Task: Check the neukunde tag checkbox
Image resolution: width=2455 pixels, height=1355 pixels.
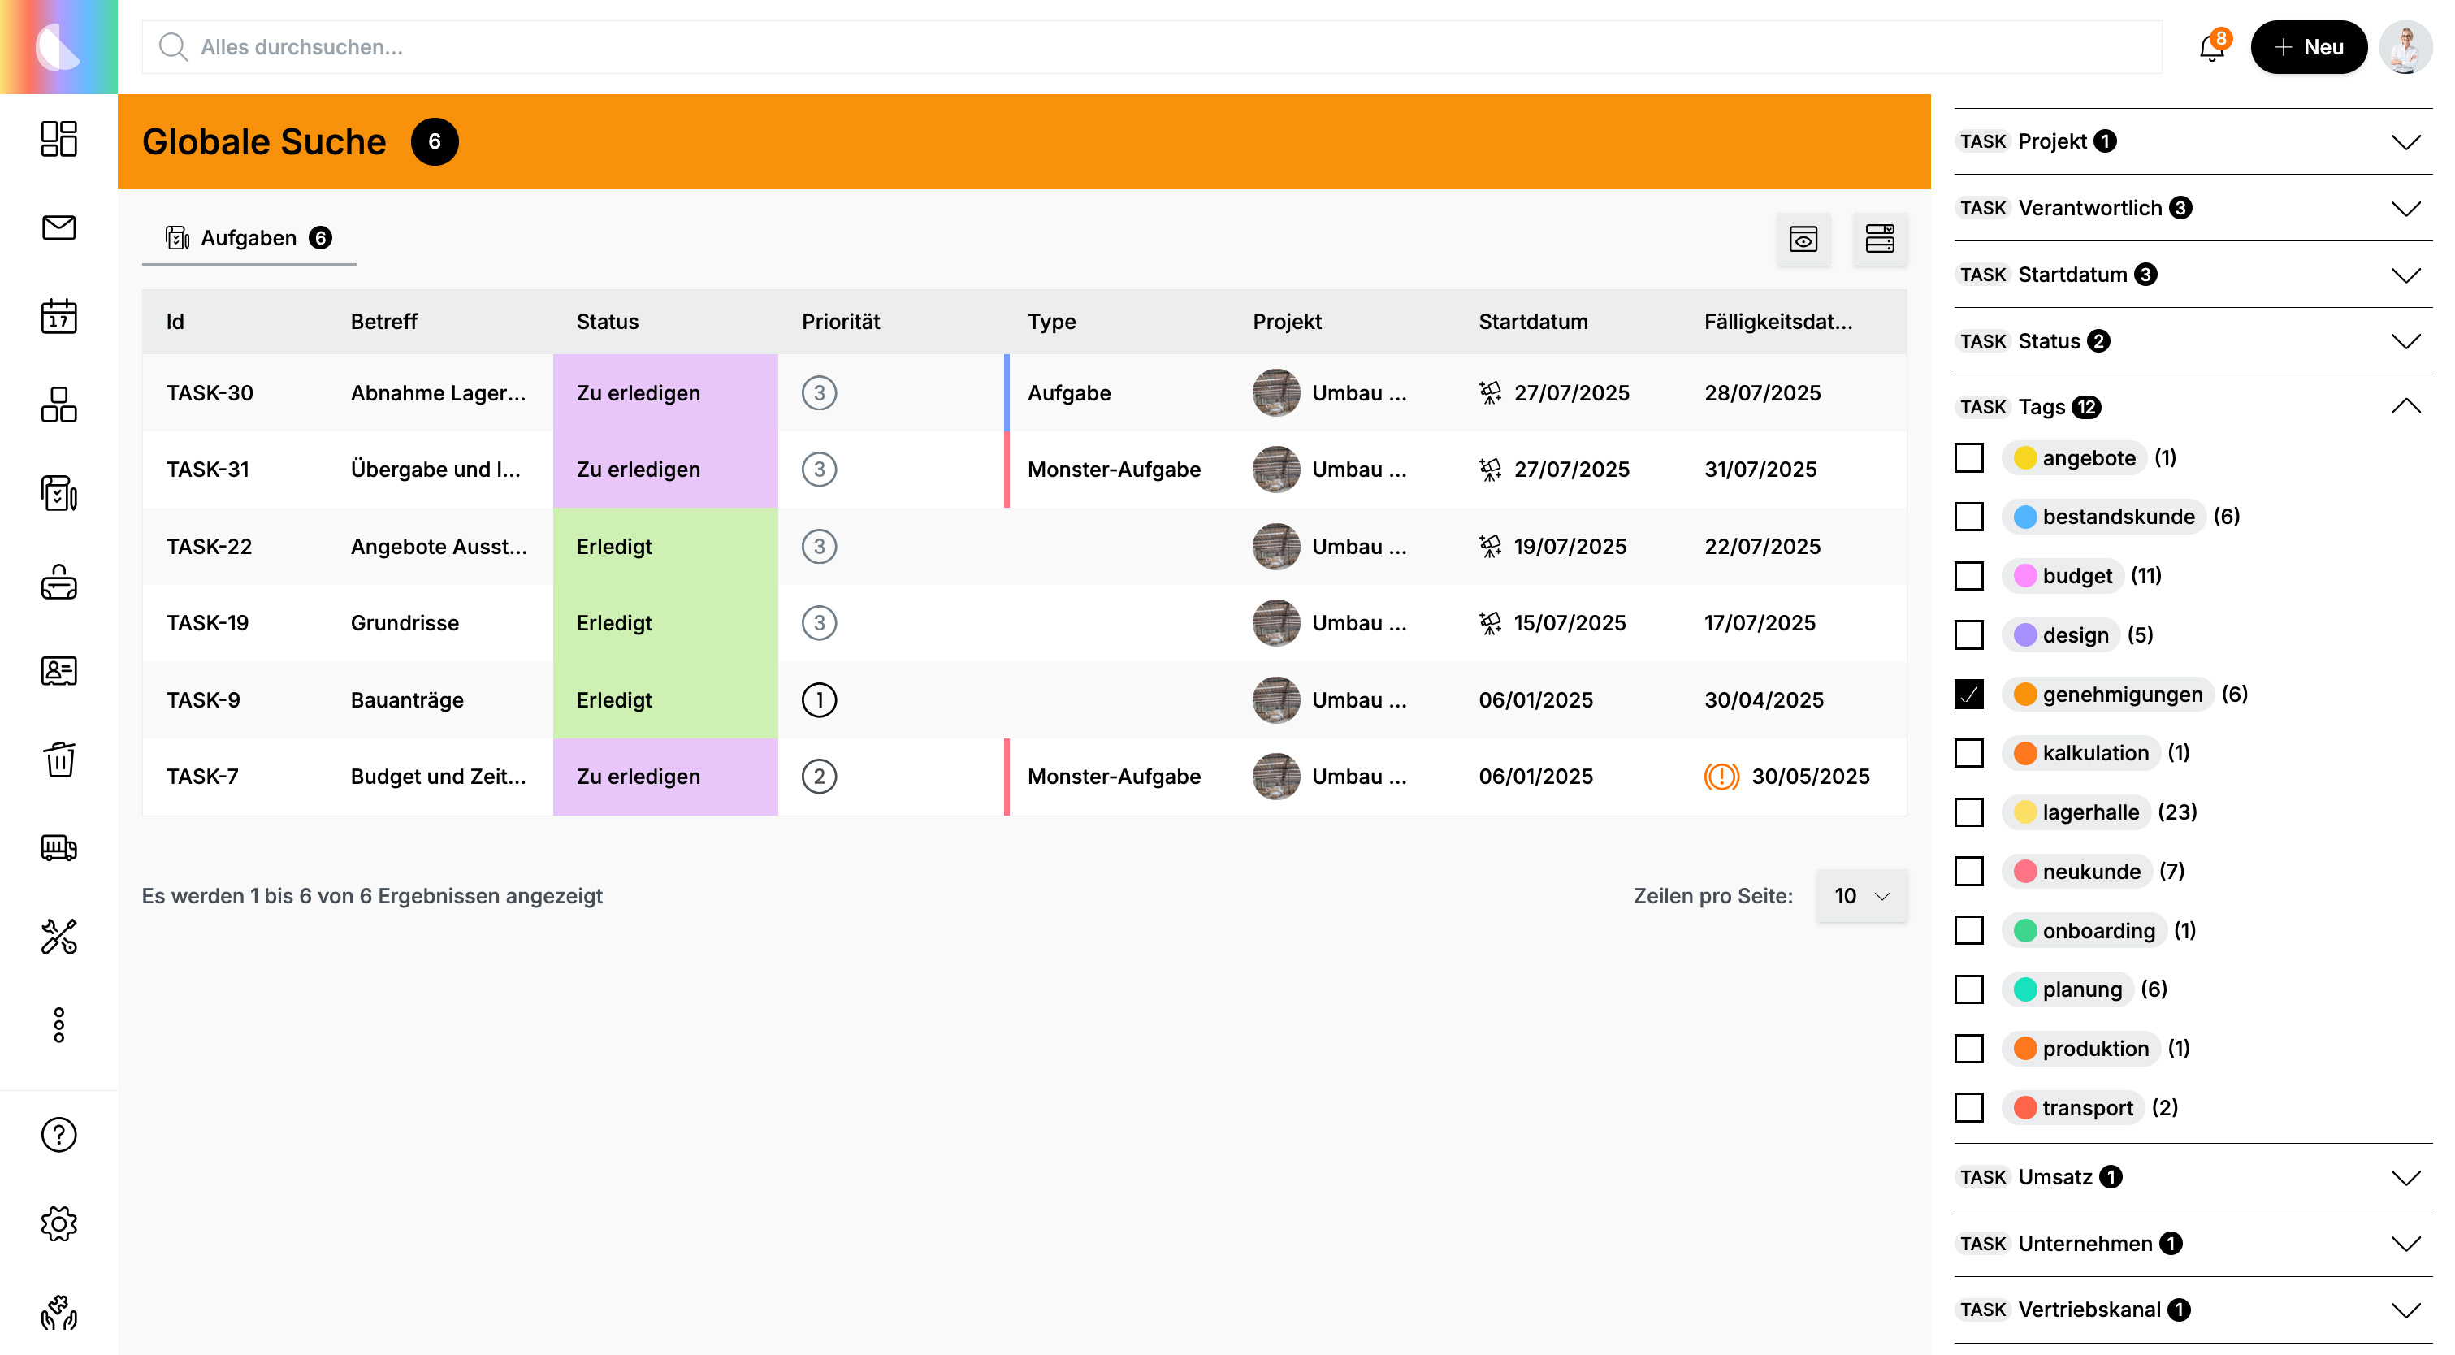Action: coord(1969,872)
